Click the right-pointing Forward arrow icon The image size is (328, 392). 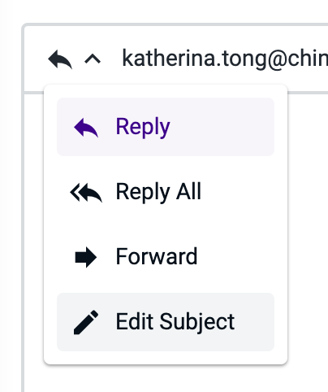(x=86, y=257)
